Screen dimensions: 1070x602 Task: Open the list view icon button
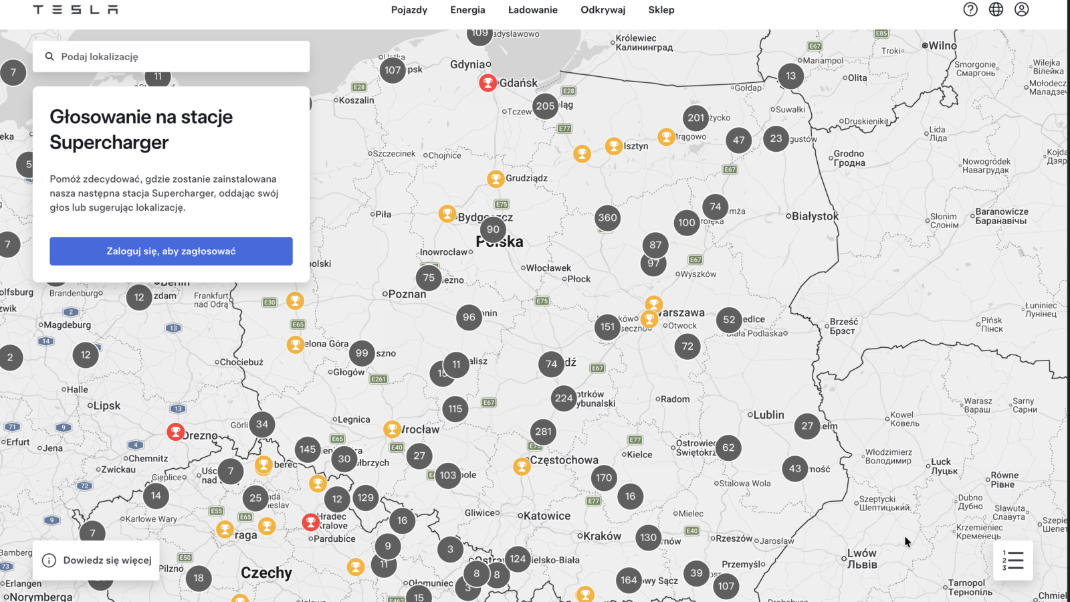[x=1013, y=561]
